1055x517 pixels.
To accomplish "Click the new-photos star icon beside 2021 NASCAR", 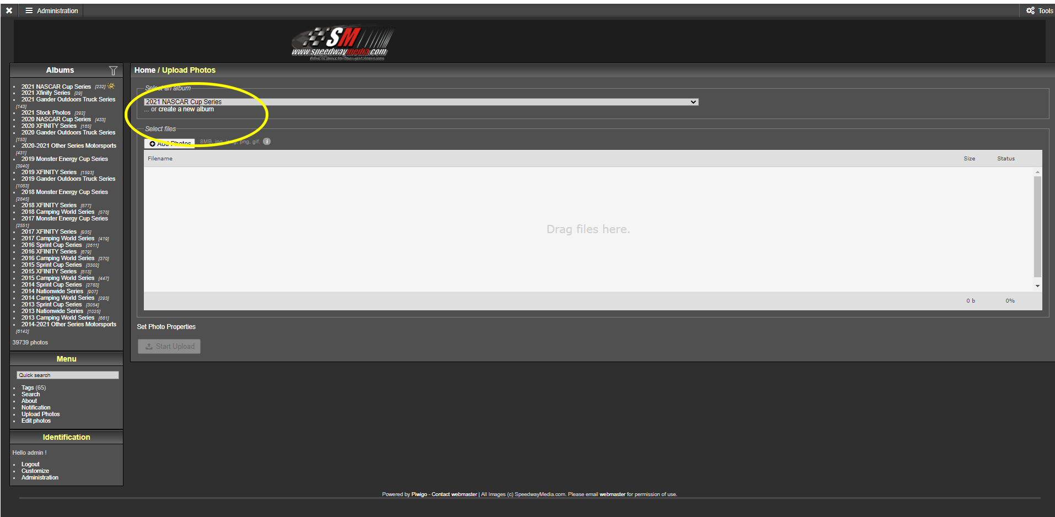I will 111,87.
